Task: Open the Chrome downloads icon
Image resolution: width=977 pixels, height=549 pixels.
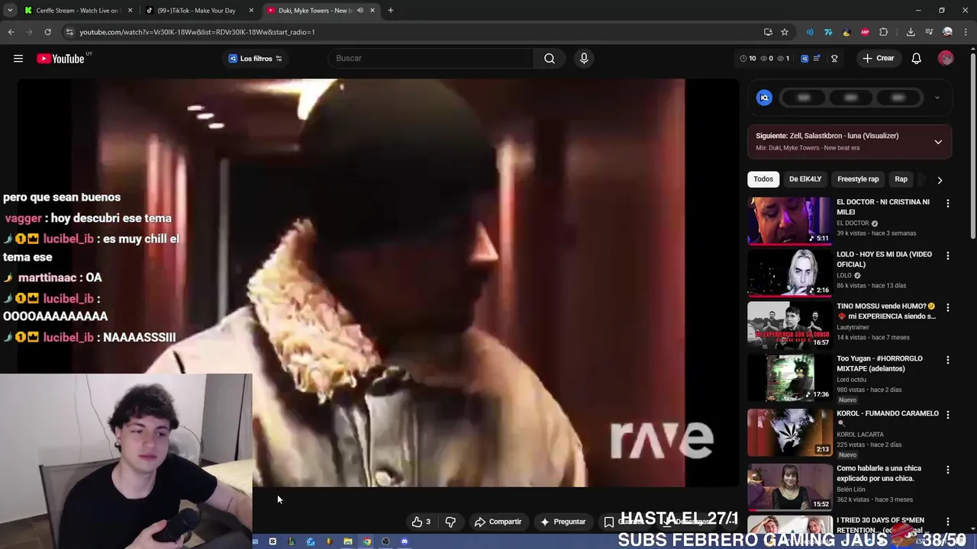Action: [x=911, y=32]
